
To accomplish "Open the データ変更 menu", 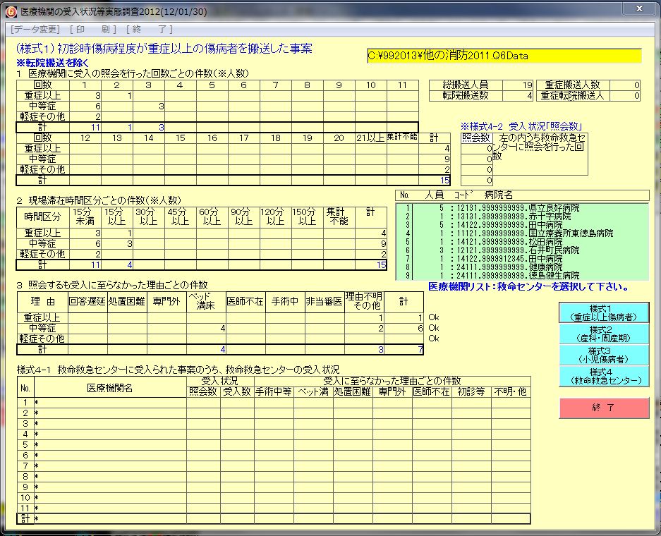I will pyautogui.click(x=35, y=30).
